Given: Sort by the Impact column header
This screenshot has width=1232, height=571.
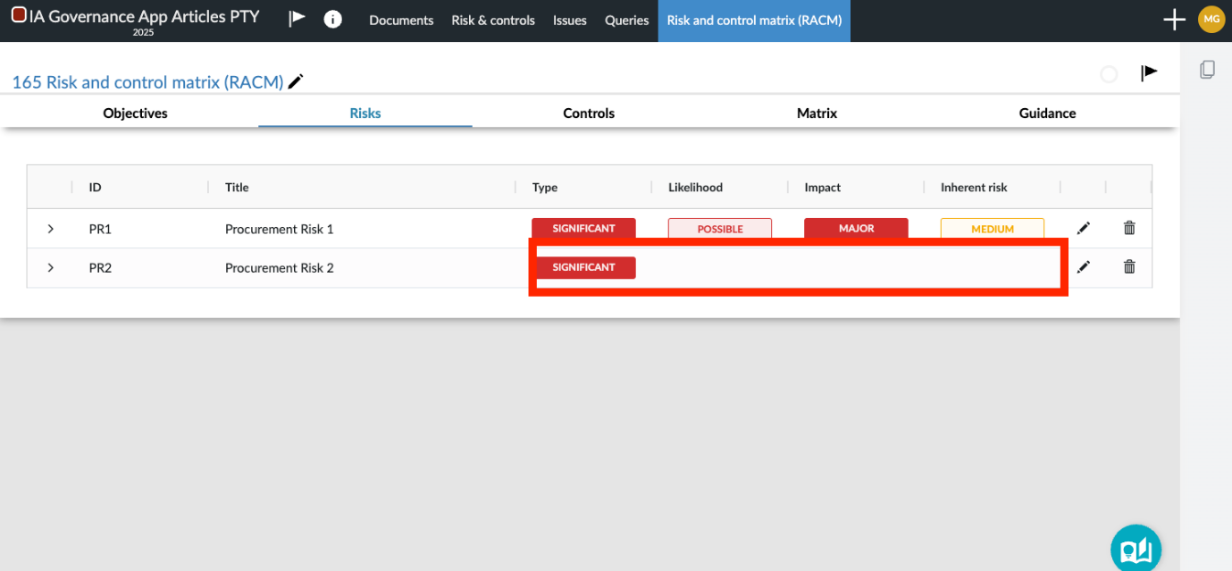Looking at the screenshot, I should pyautogui.click(x=823, y=188).
